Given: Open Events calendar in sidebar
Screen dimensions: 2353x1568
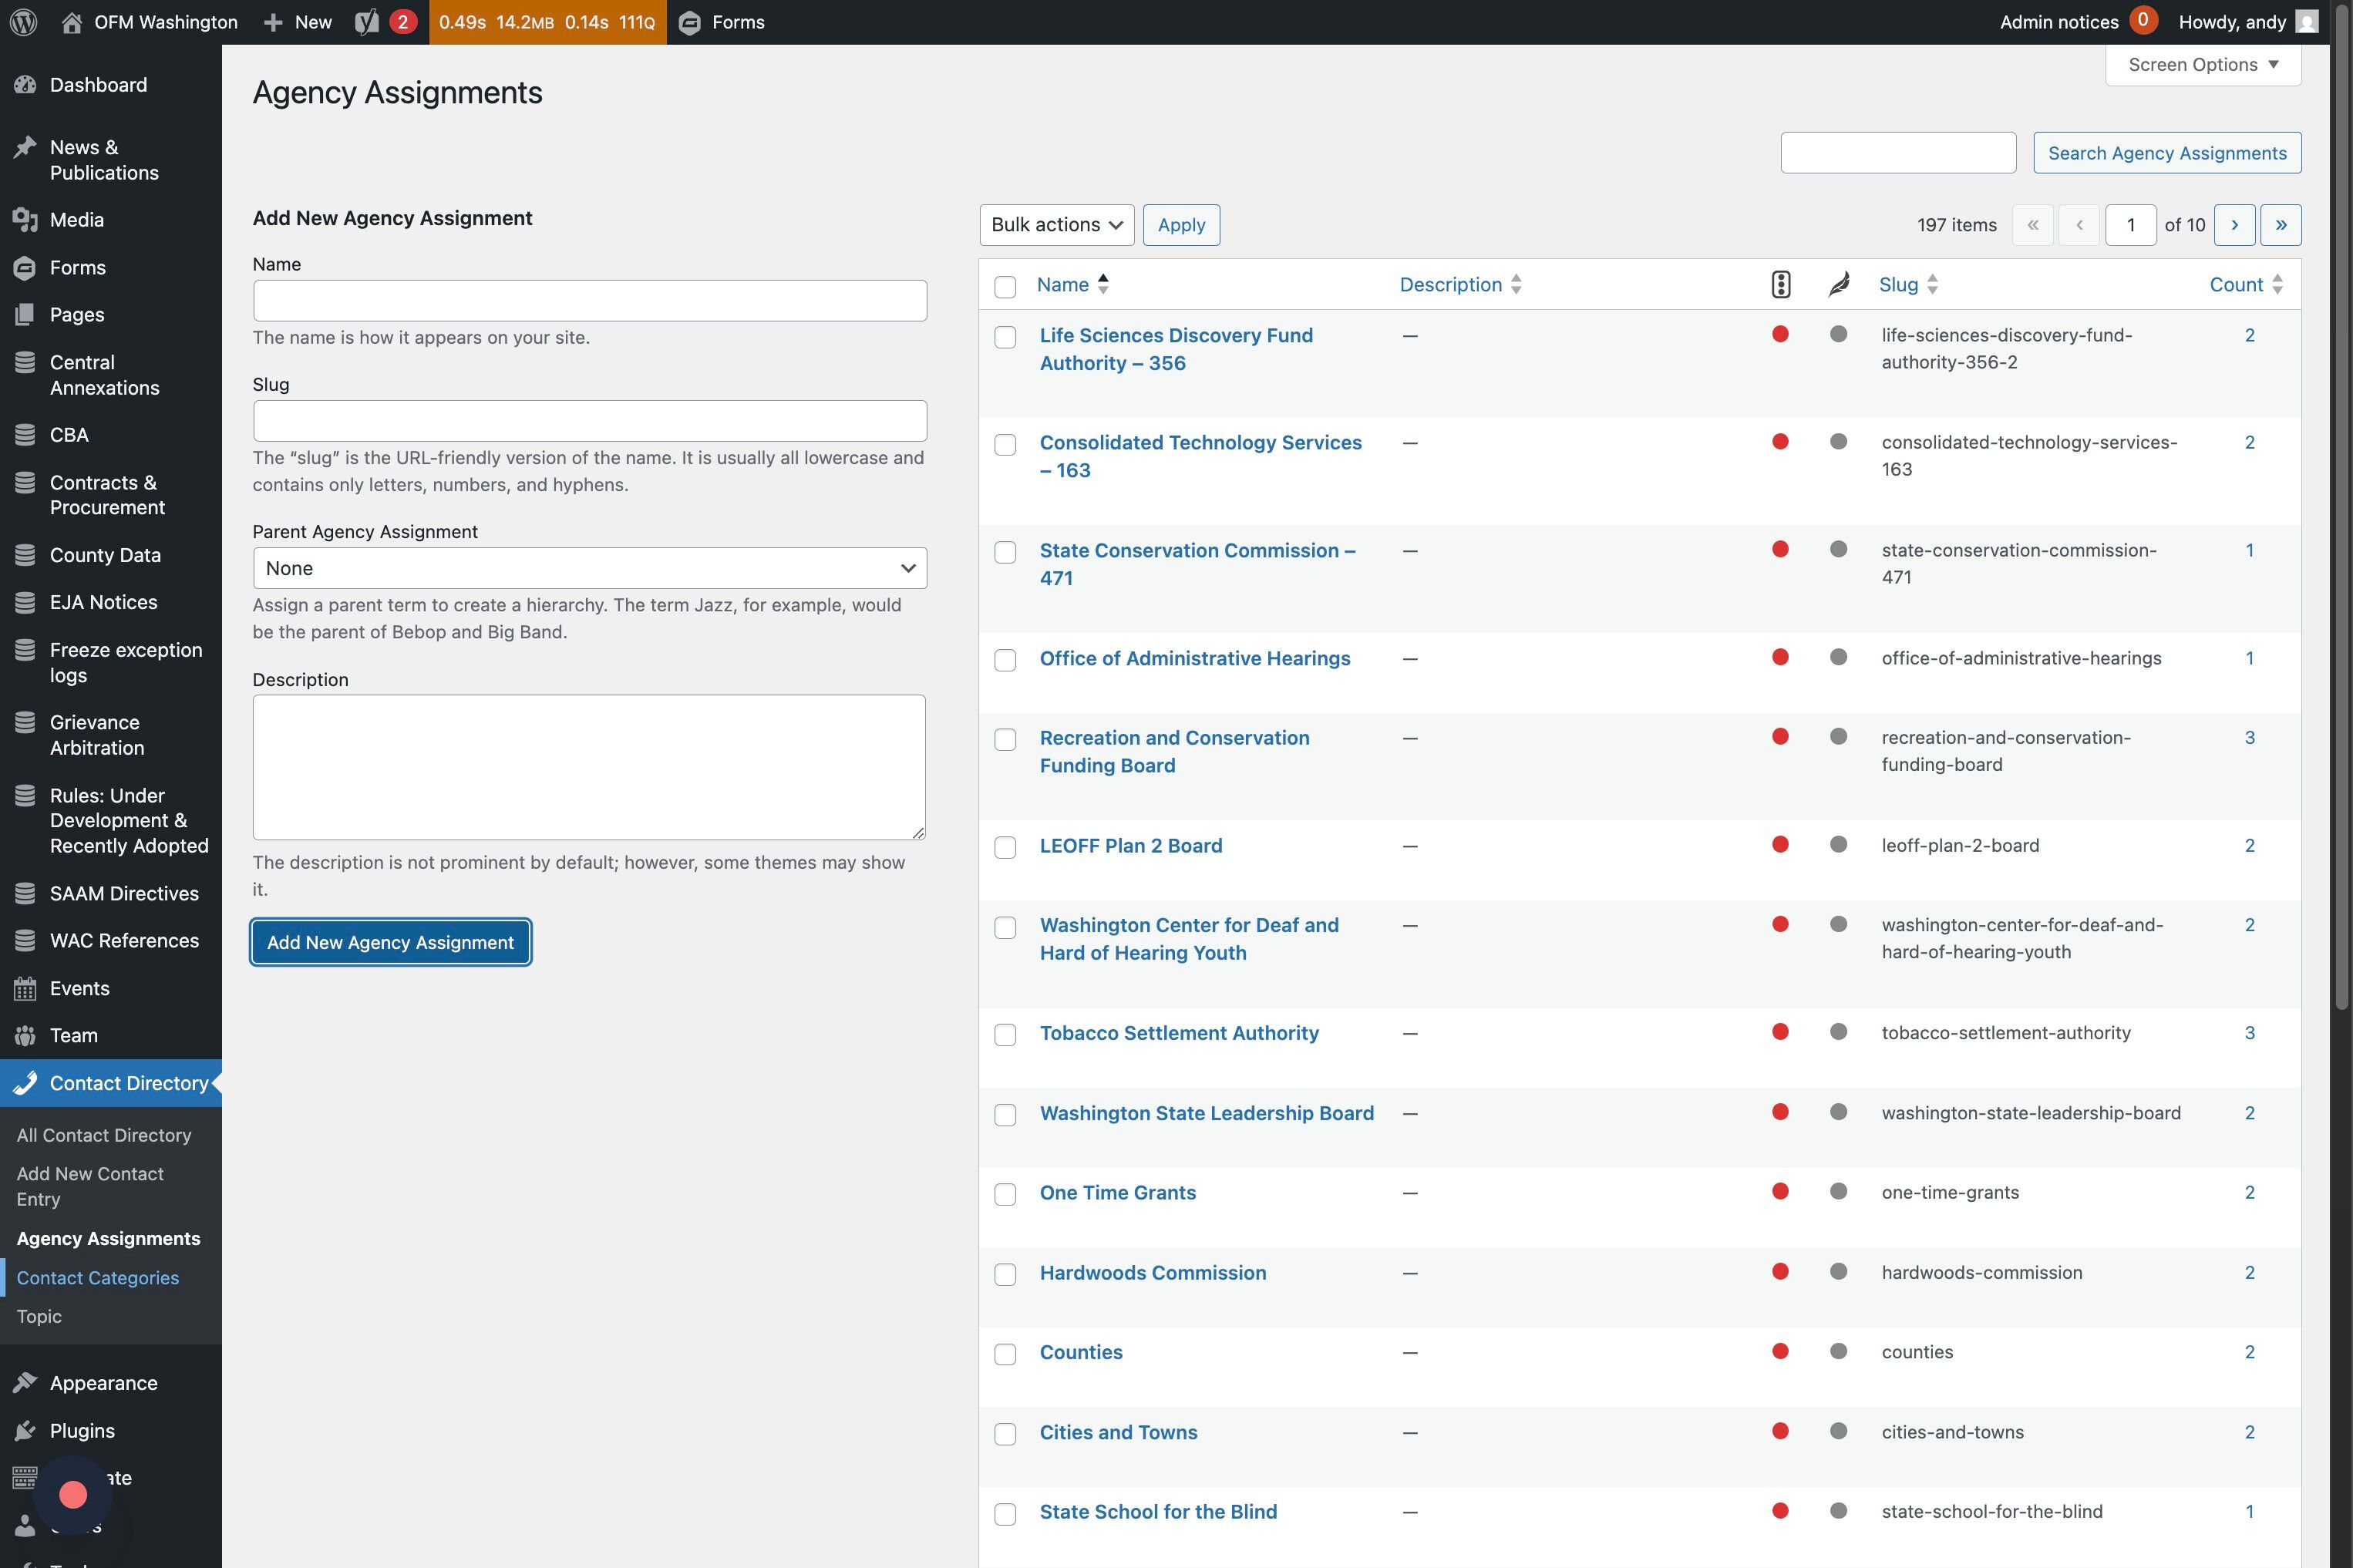Looking at the screenshot, I should coord(79,988).
